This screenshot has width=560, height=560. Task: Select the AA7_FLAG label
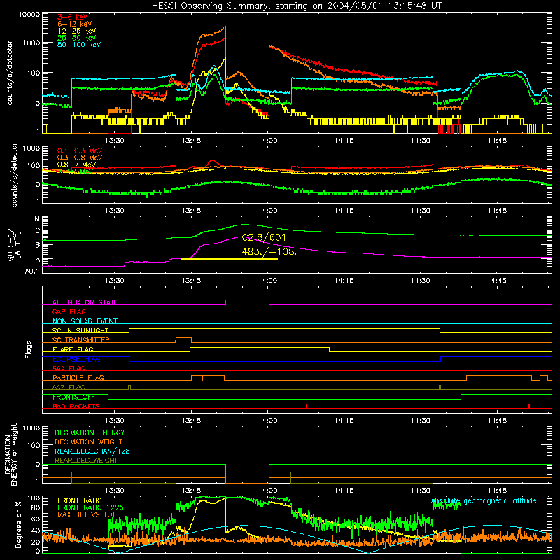tap(69, 387)
